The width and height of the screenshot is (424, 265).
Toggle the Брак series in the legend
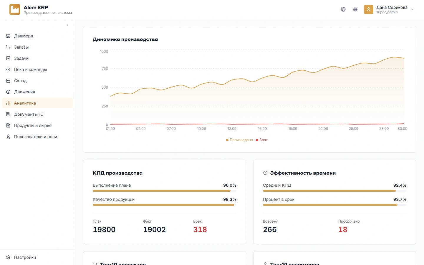coord(262,140)
